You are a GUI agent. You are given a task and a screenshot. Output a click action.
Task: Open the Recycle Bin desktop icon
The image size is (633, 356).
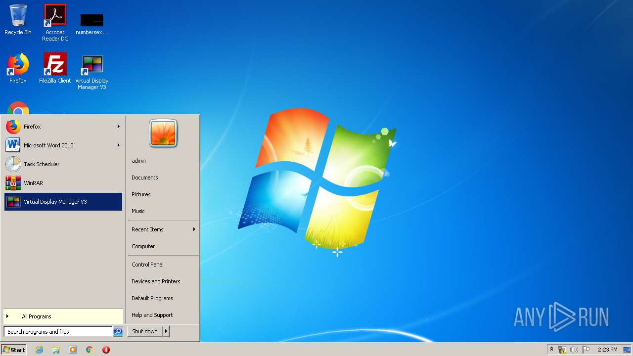point(18,20)
